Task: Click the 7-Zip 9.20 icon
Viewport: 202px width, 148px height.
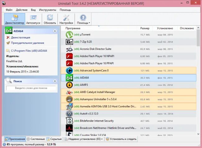Action: tap(69, 42)
